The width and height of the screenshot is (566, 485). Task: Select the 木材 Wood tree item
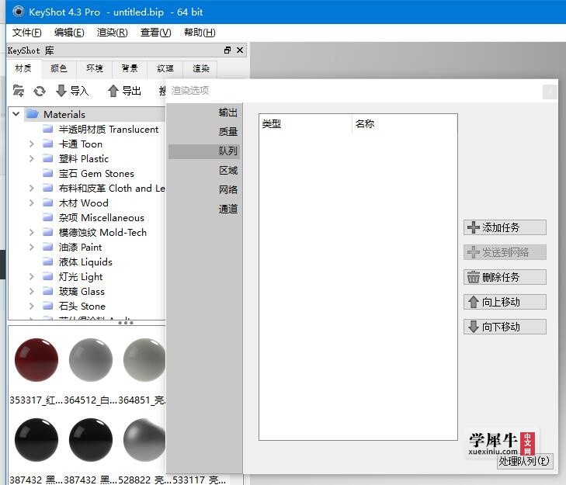tap(83, 203)
